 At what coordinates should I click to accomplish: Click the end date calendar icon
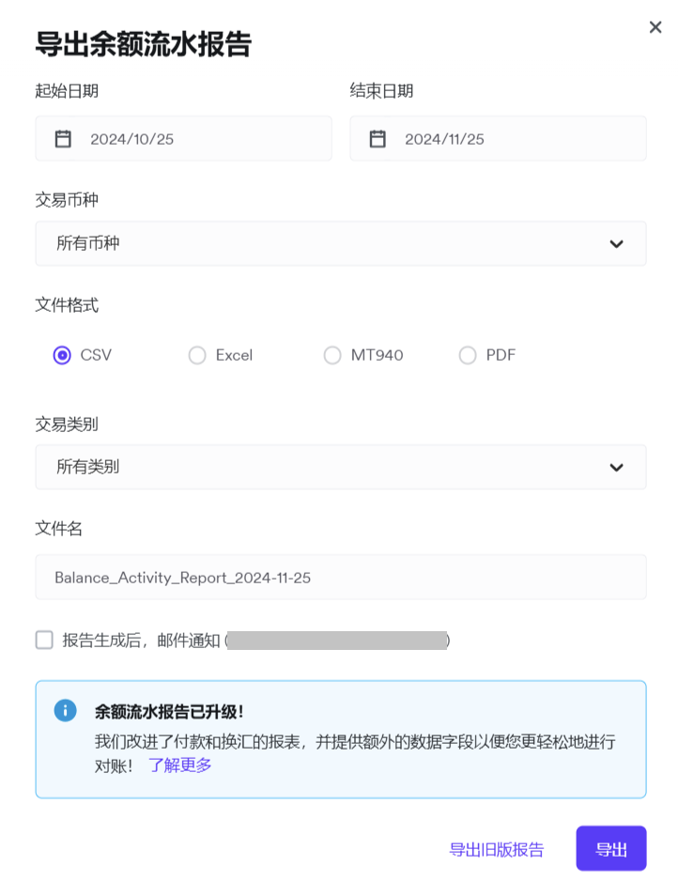378,139
